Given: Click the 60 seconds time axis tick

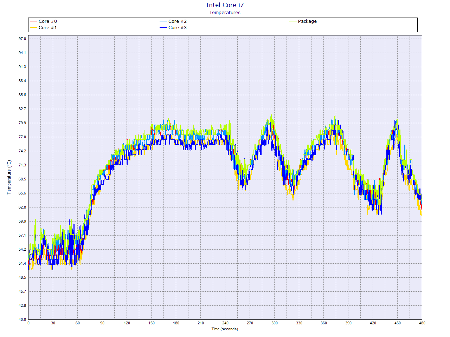Looking at the screenshot, I should pos(78,323).
